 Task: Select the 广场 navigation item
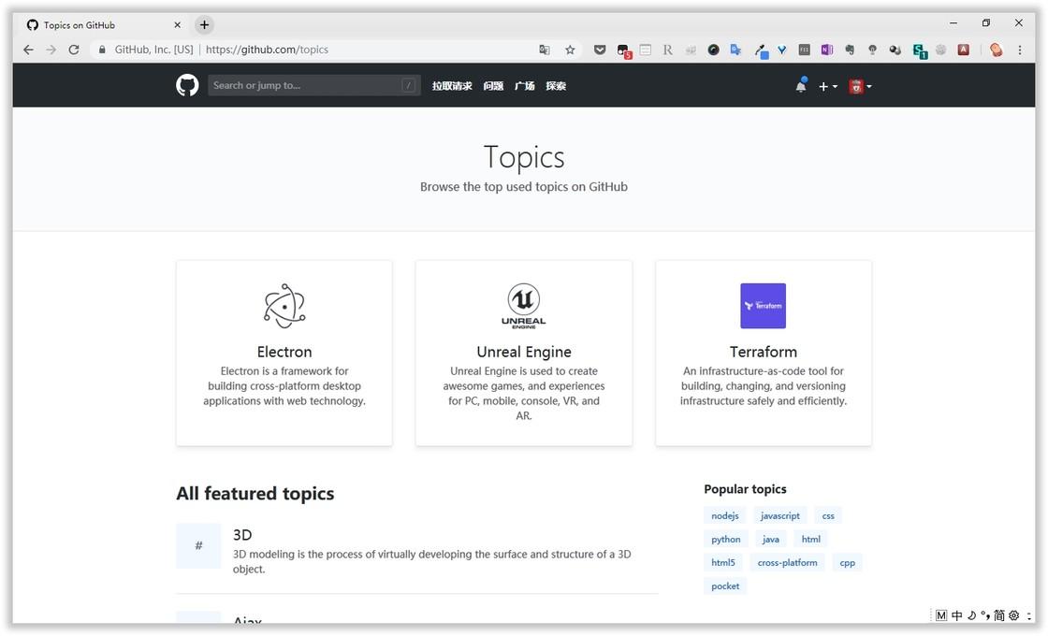[x=524, y=85]
